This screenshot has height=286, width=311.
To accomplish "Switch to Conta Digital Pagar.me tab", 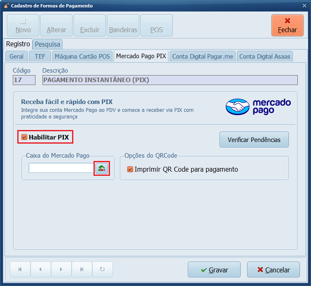I will tap(203, 57).
